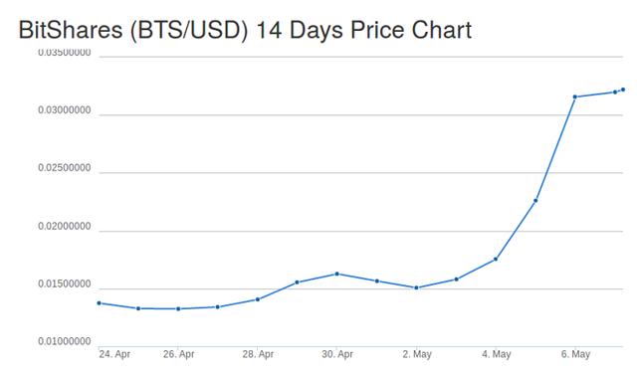Select the last data point on the line

click(623, 90)
